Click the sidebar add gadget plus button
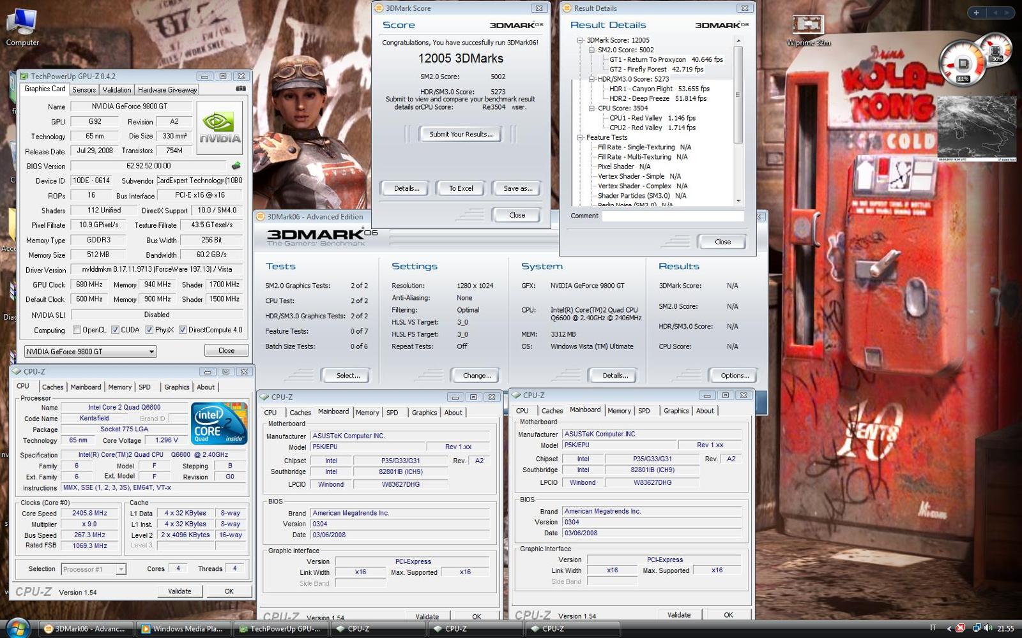The height and width of the screenshot is (638, 1022). click(975, 12)
